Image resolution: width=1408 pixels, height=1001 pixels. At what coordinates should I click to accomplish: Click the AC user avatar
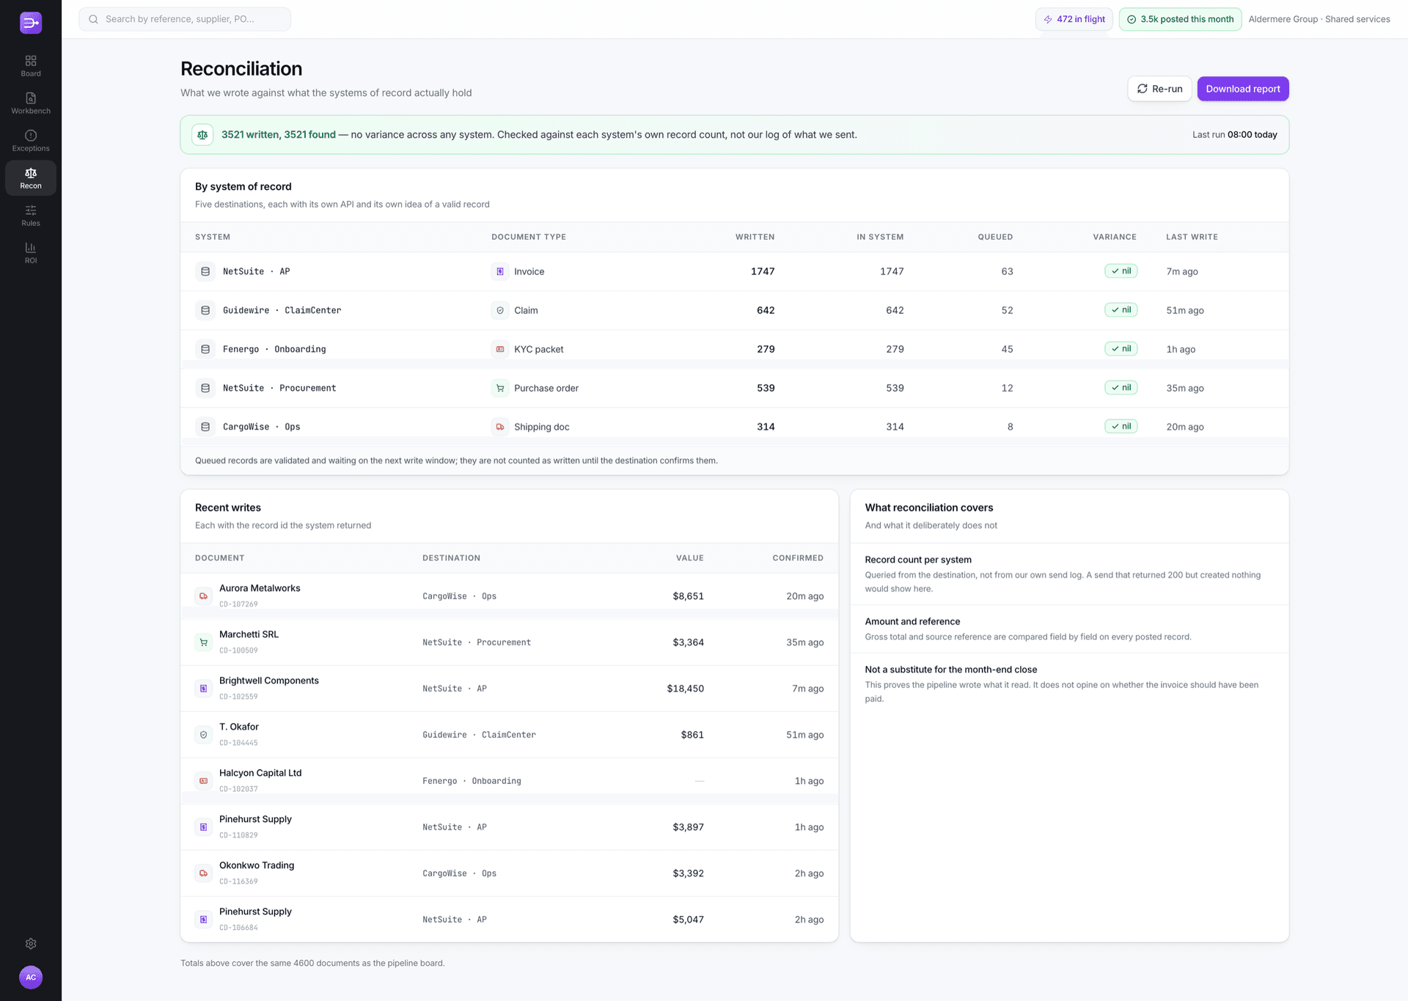tap(31, 977)
